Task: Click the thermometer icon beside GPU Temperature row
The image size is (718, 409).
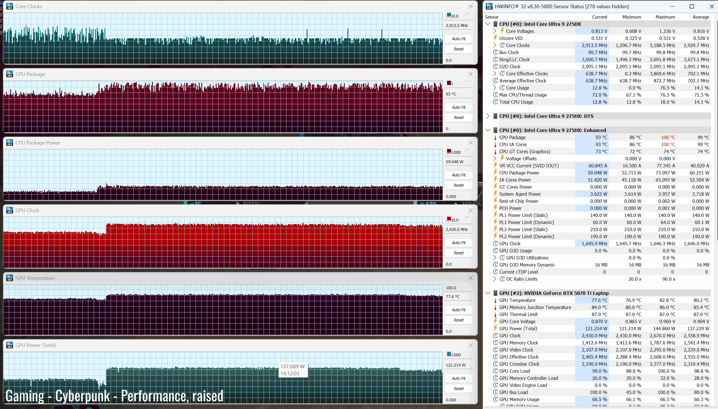Action: coord(495,300)
